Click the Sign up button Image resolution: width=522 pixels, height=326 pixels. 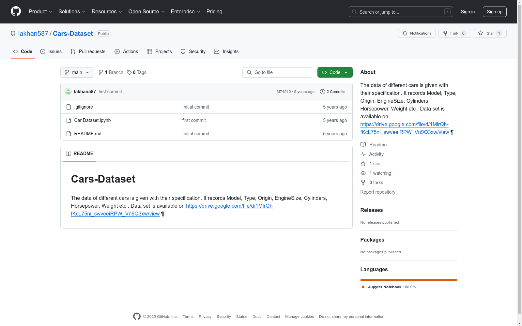[x=494, y=12]
